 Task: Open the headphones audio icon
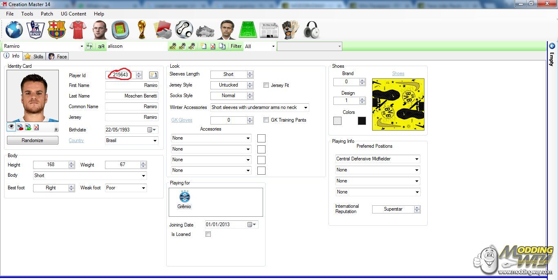pyautogui.click(x=311, y=30)
